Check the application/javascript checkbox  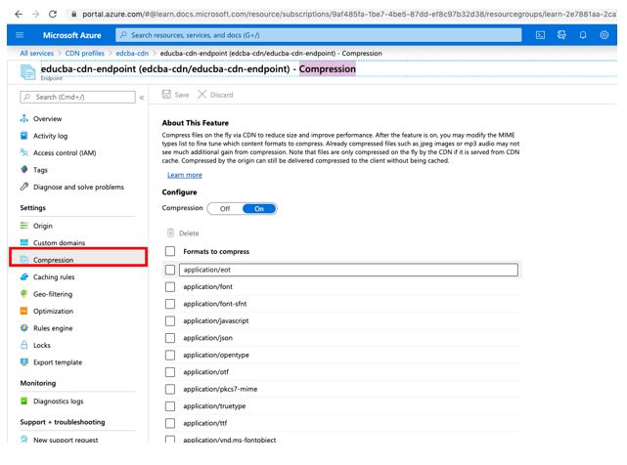click(x=170, y=320)
